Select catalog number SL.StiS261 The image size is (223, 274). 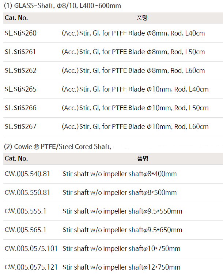tap(20, 52)
